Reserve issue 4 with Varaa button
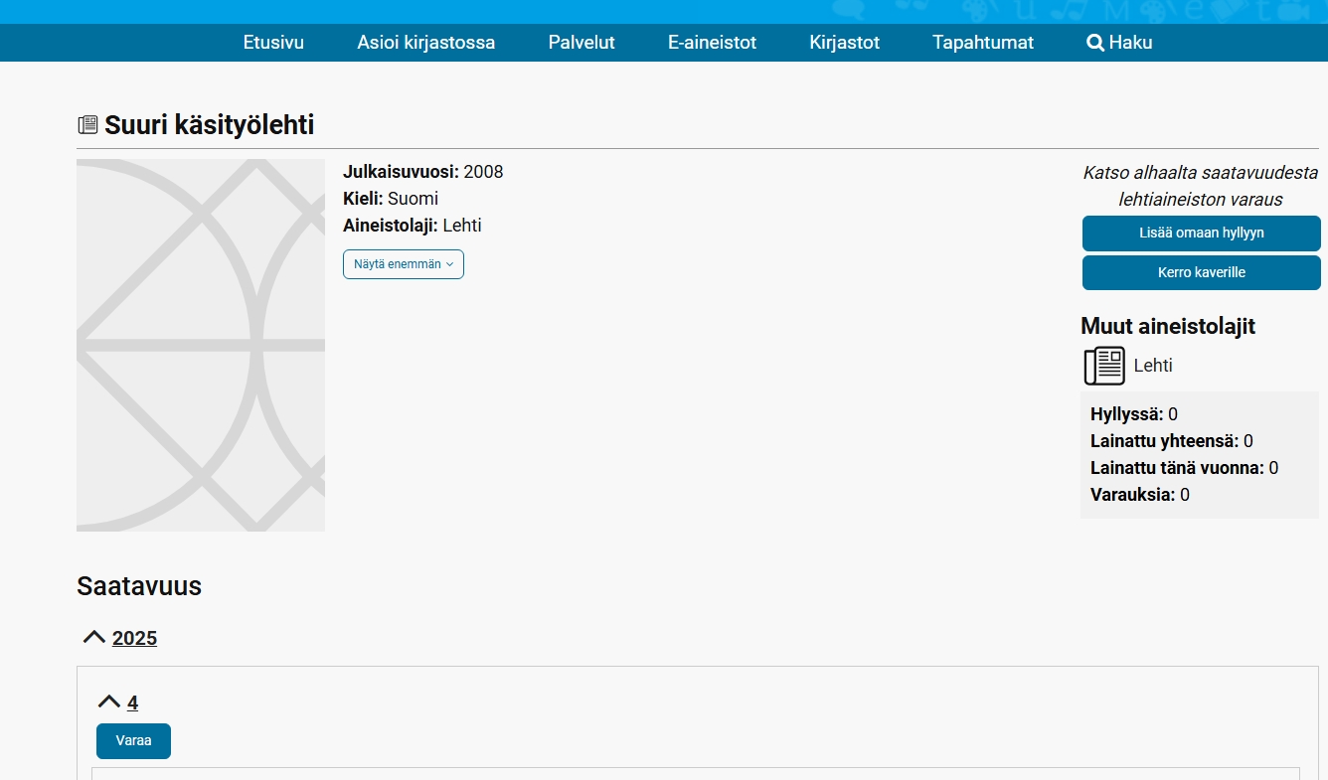Viewport: 1328px width, 780px height. pos(133,741)
